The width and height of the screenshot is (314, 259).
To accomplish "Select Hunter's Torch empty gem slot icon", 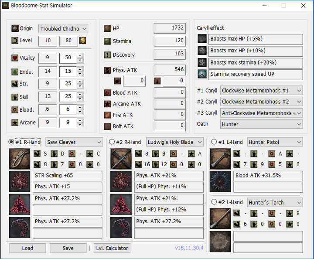I will click(x=220, y=242).
